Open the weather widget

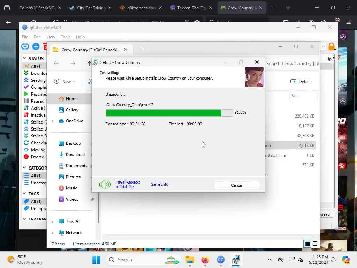(x=25, y=260)
